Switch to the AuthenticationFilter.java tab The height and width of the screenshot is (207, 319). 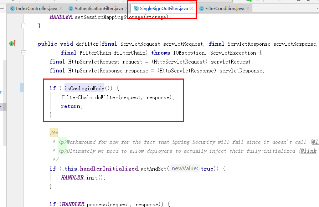[98, 8]
